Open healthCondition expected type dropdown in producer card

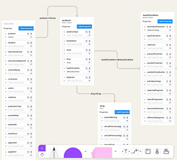click(78, 72)
